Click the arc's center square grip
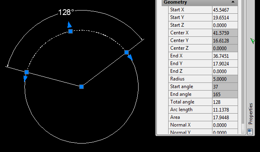Image resolution: width=260 pixels, height=152 pixels. tap(81, 87)
